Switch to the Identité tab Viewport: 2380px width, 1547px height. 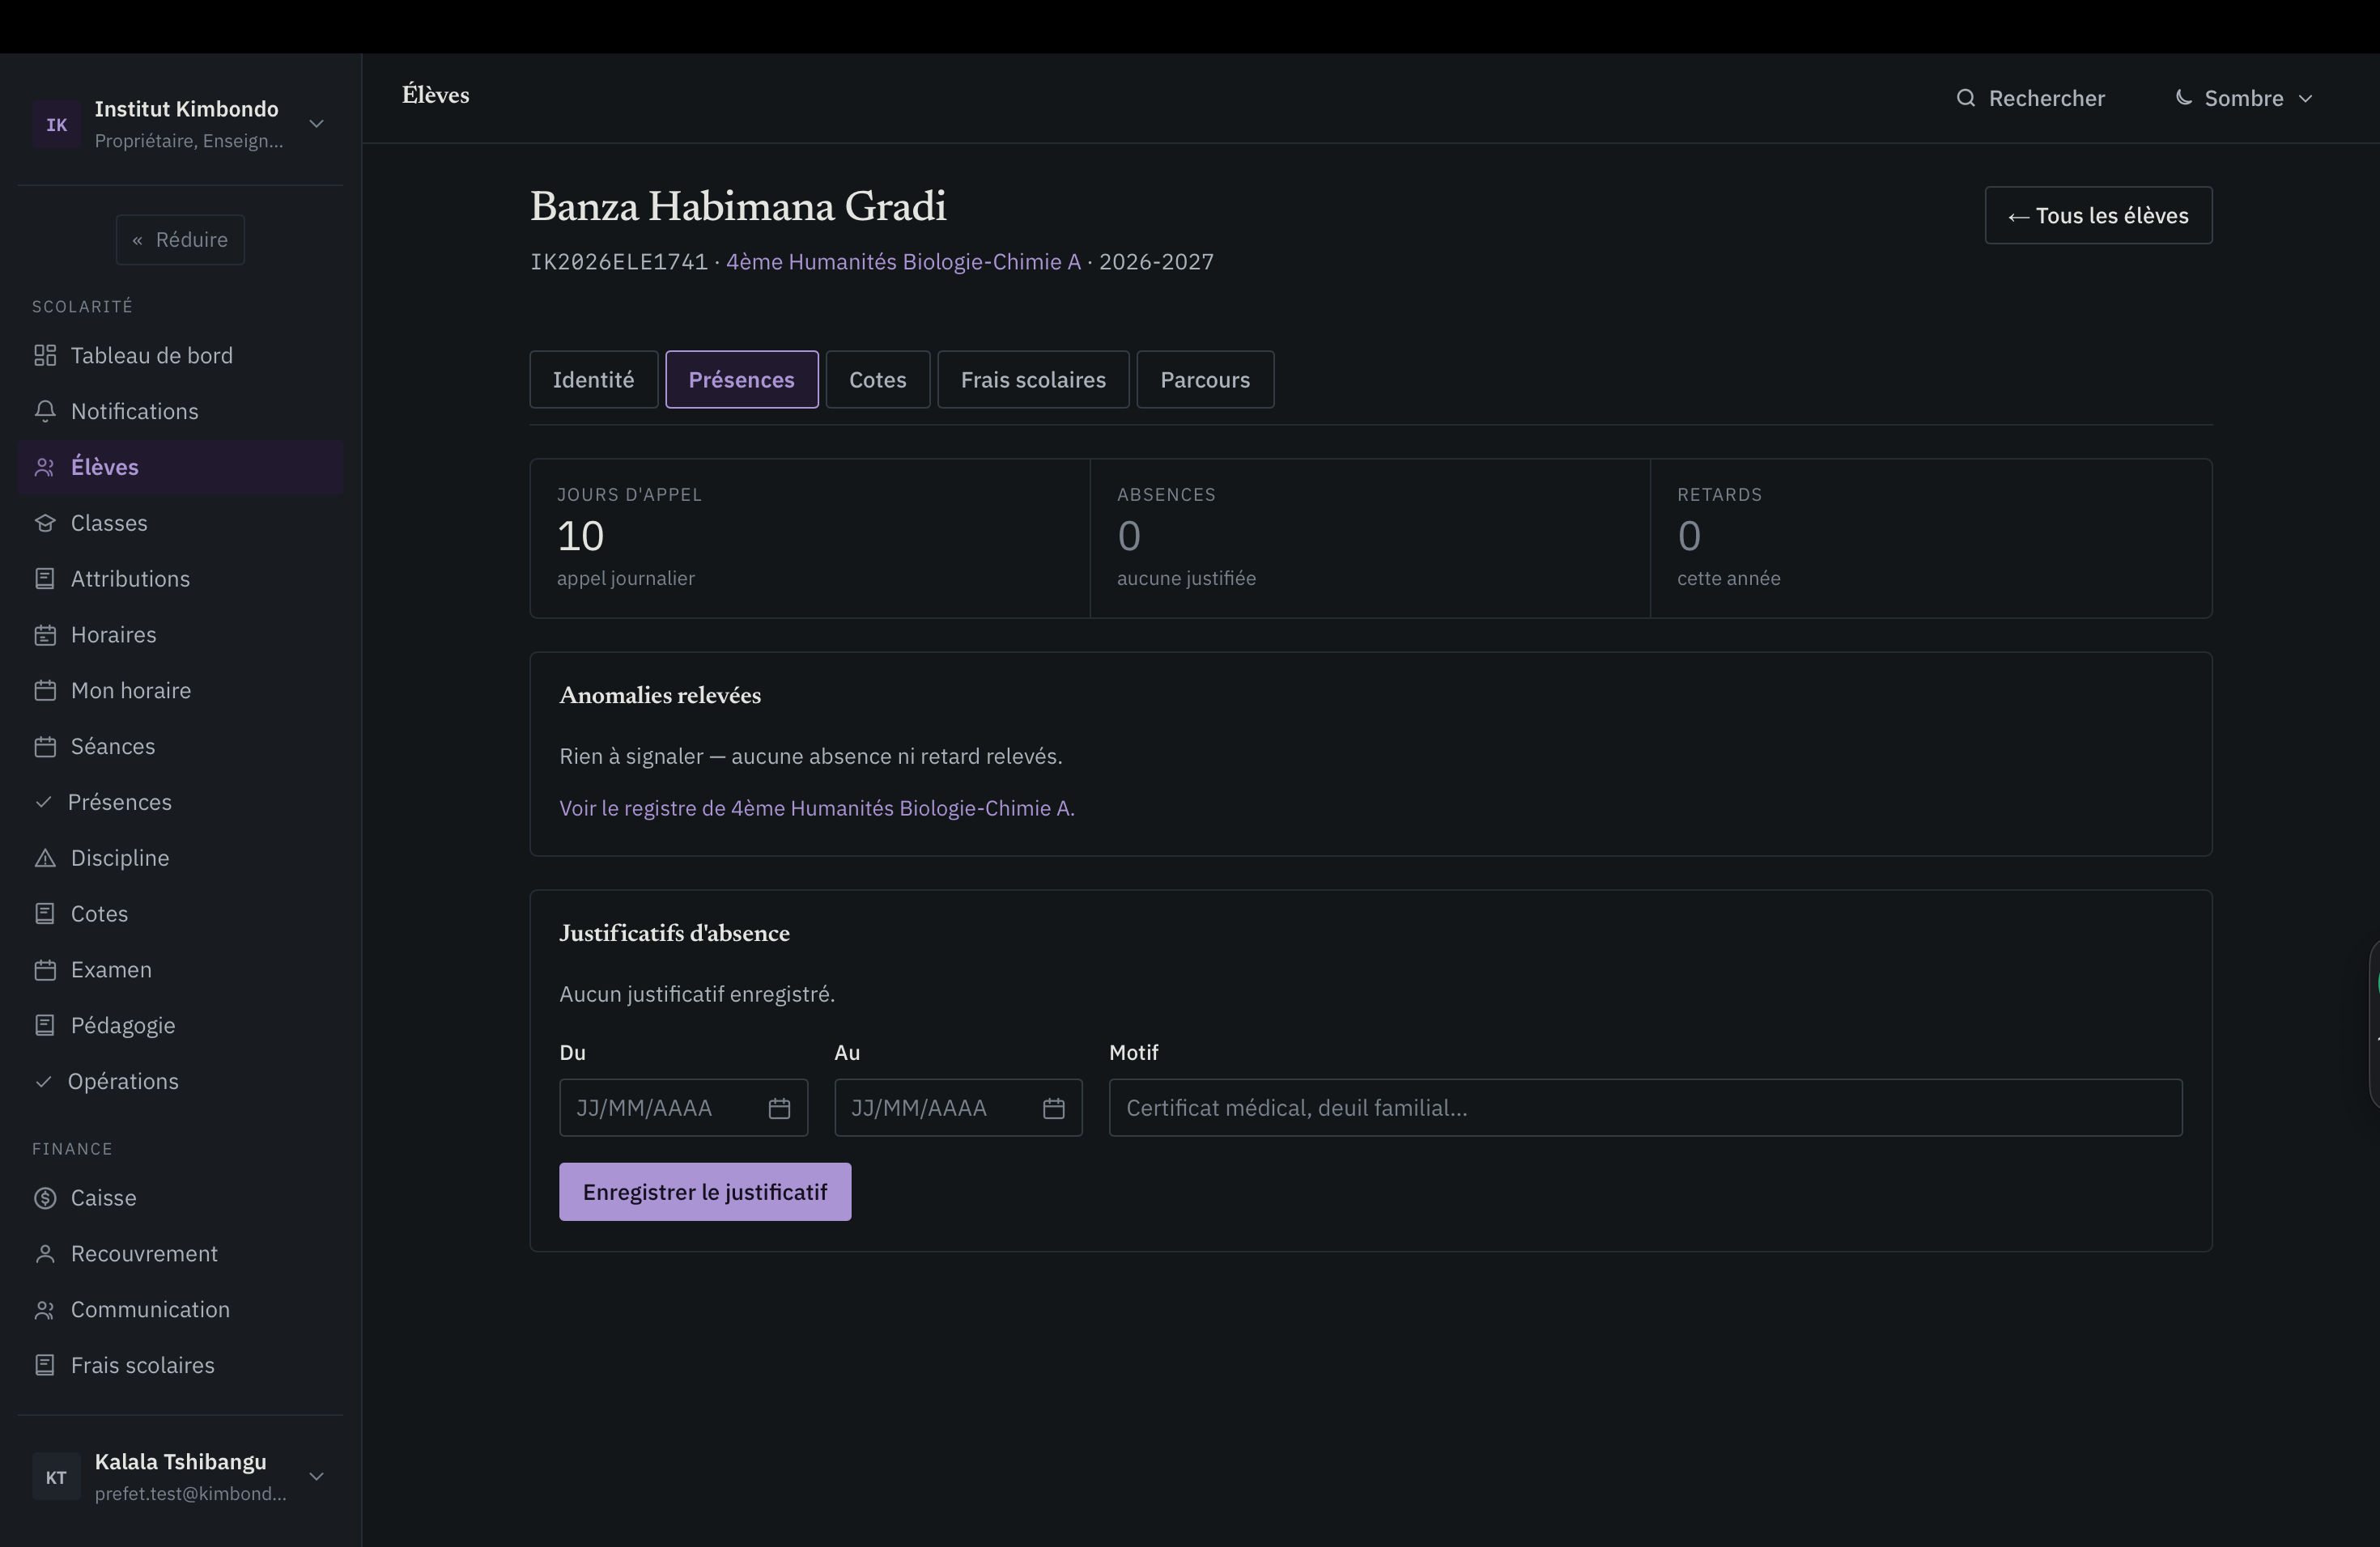click(594, 379)
